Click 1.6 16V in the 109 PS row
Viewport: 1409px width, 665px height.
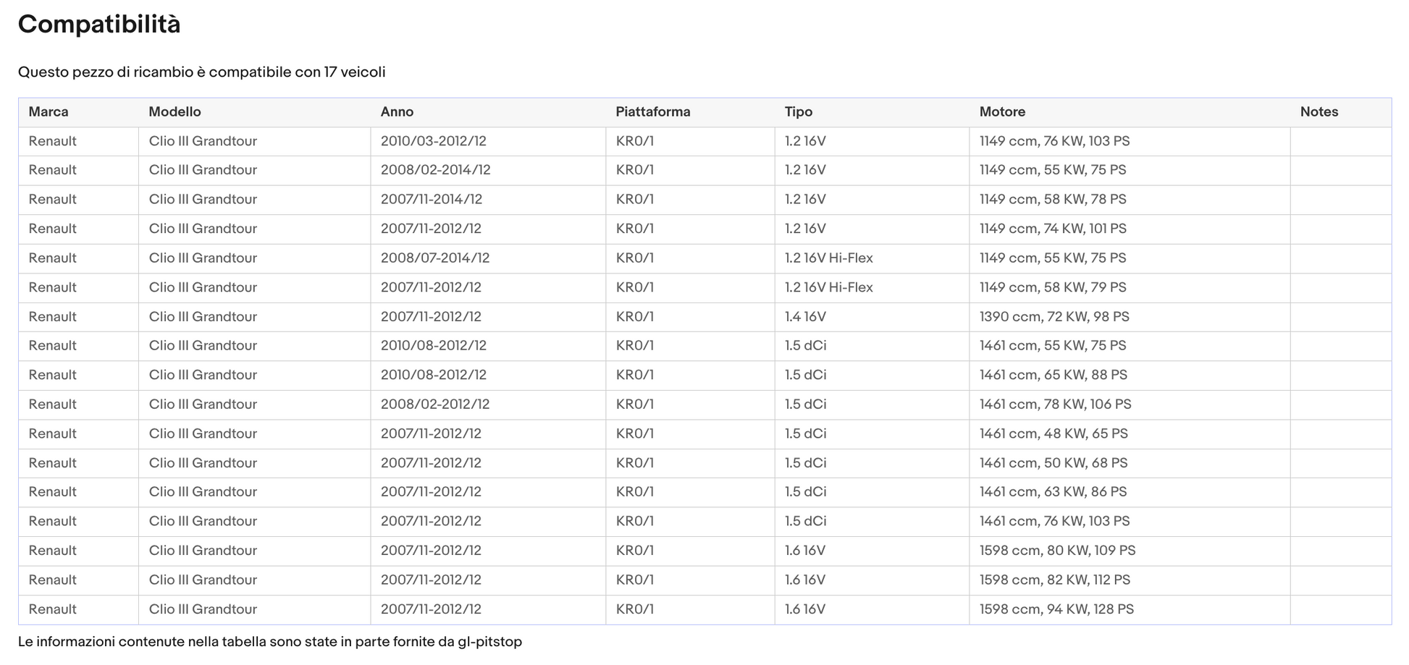[805, 551]
